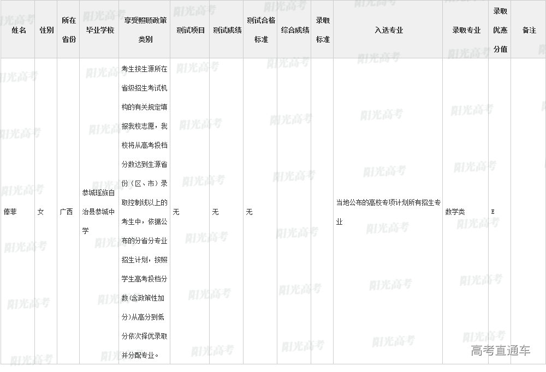Click the 入选专业 column header
The height and width of the screenshot is (372, 546).
click(x=388, y=30)
